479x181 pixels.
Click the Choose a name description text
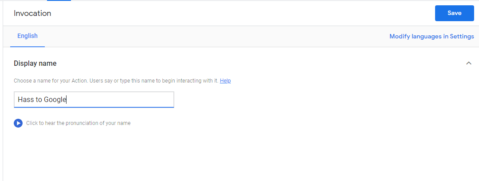116,81
